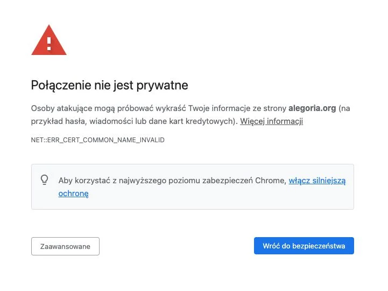This screenshot has height=291, width=388.
Task: Click the lightbulb tip icon
Action: pos(44,180)
